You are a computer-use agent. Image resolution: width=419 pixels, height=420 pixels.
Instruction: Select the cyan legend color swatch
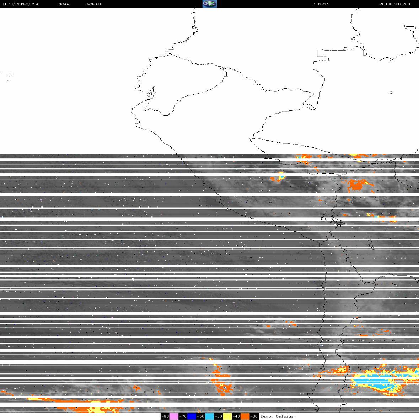tap(209, 416)
